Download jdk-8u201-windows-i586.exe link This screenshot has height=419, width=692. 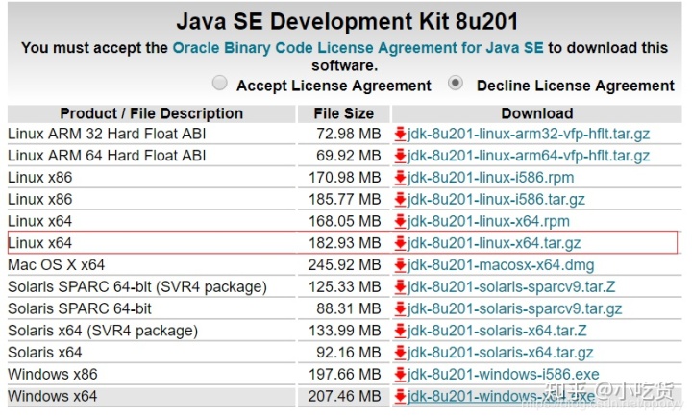pyautogui.click(x=503, y=375)
